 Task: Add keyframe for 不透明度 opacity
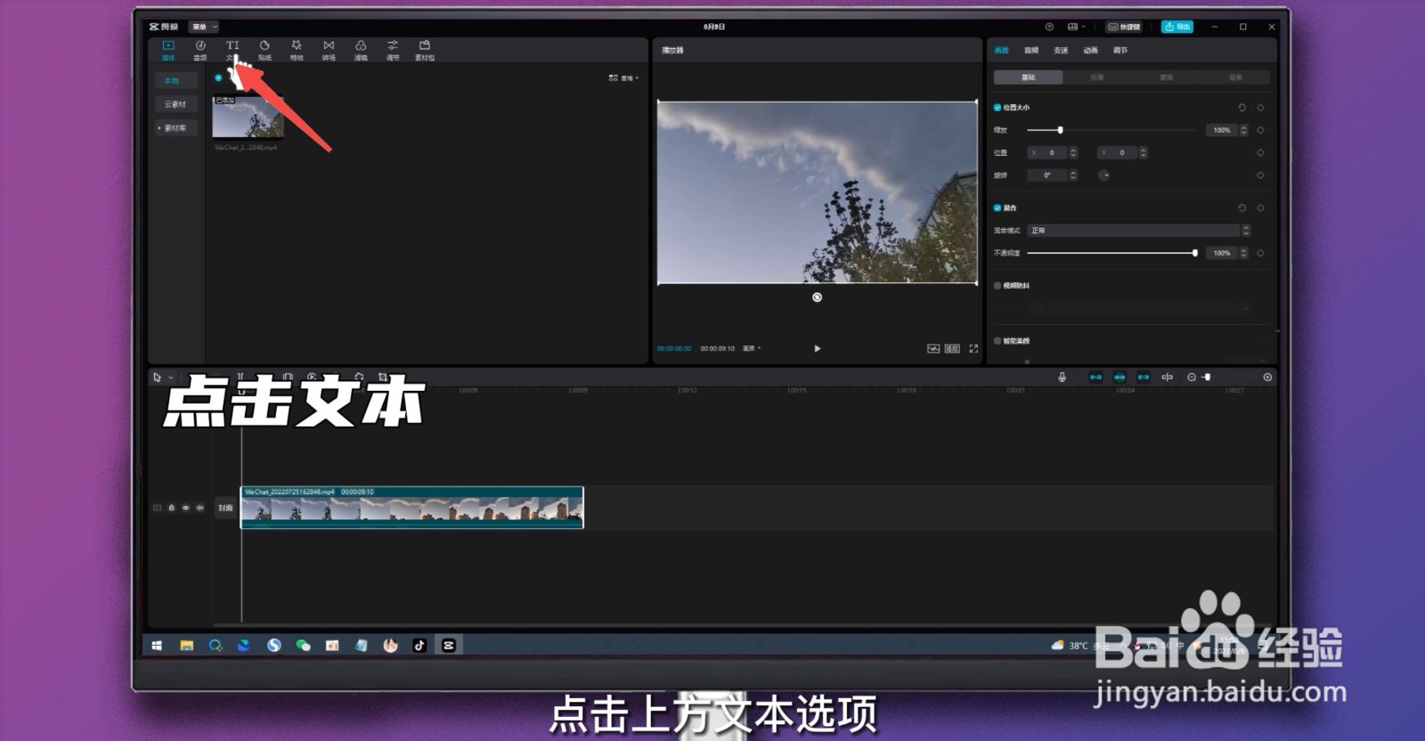tap(1260, 253)
